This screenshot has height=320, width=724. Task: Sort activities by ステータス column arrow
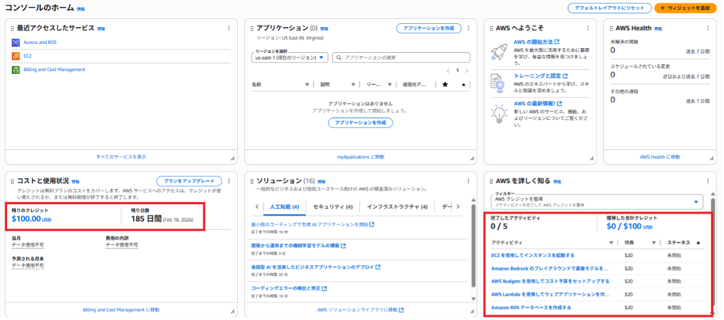click(x=698, y=242)
